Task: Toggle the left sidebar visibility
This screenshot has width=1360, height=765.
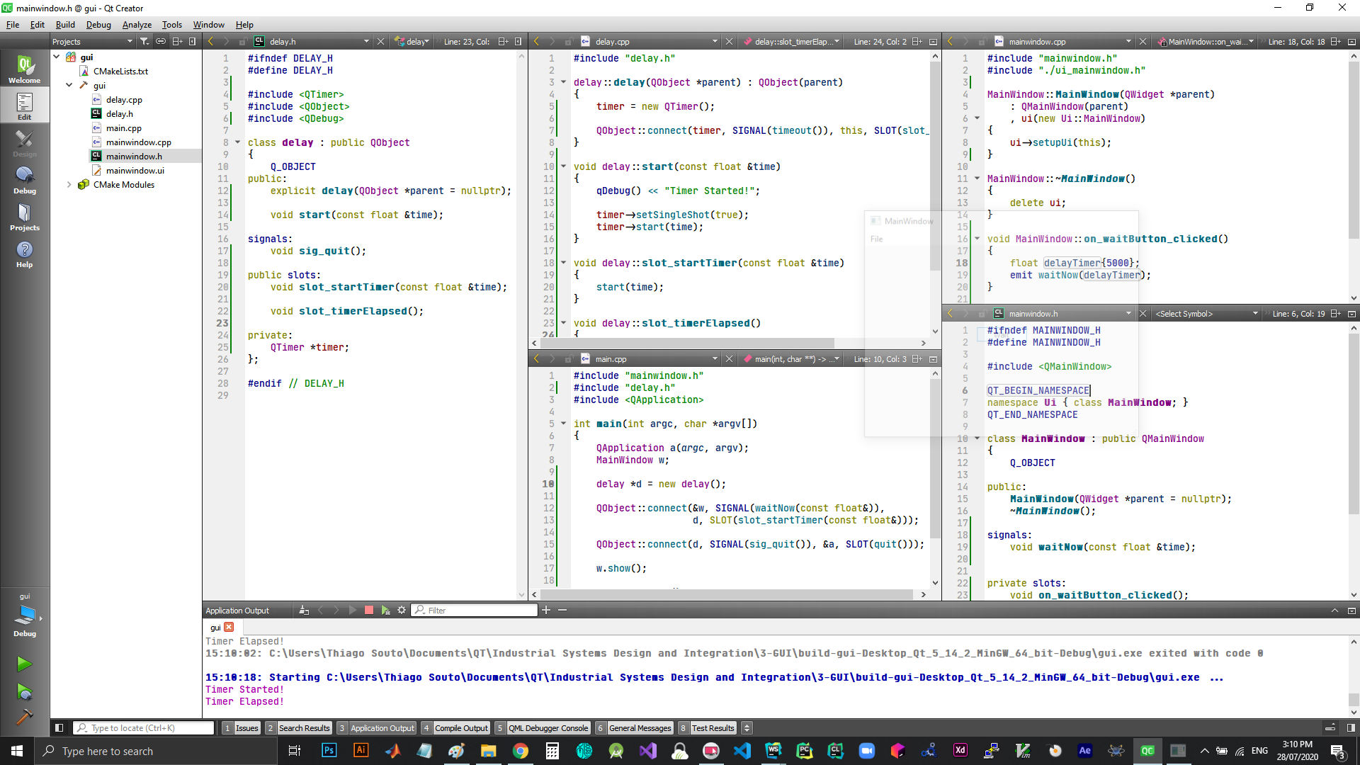Action: pos(59,727)
